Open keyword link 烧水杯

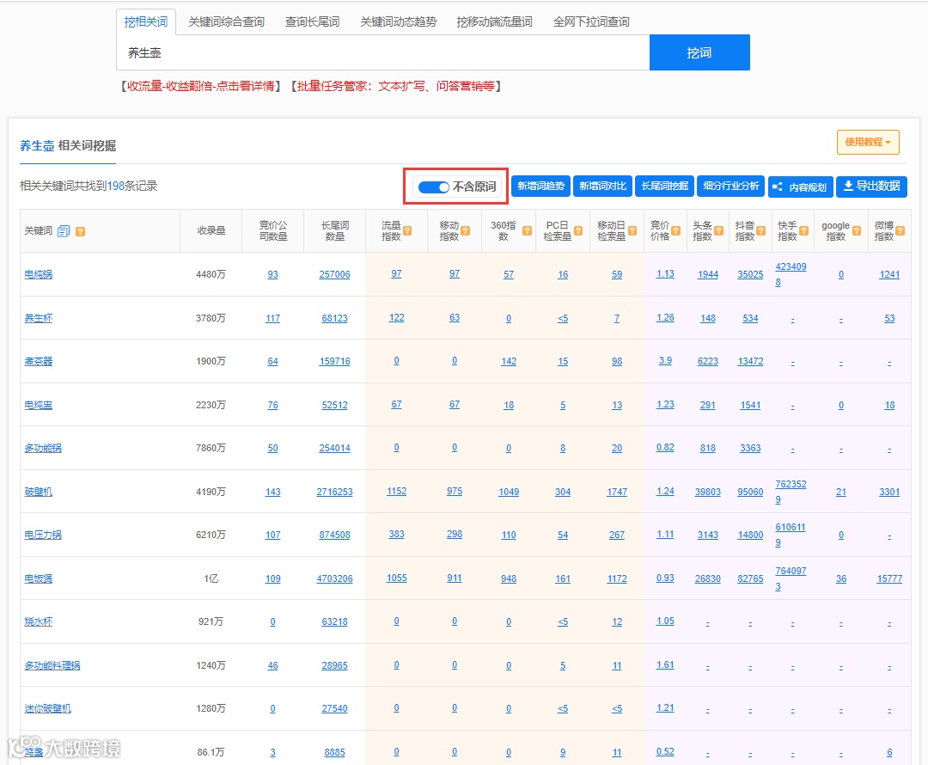click(x=39, y=621)
